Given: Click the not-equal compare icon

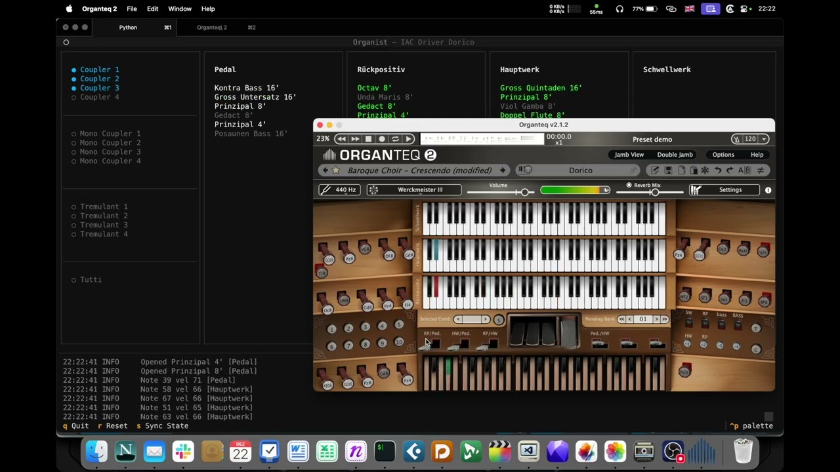Looking at the screenshot, I should pos(761,170).
